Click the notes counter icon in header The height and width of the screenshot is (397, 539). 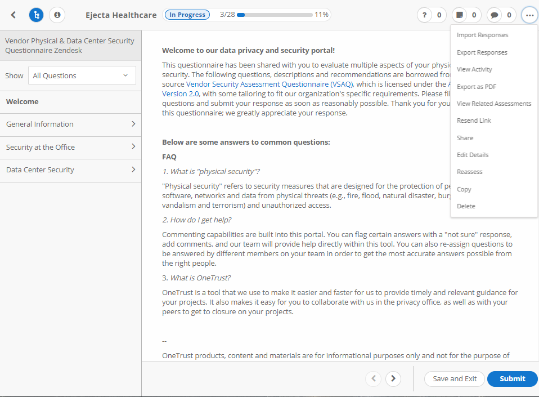tap(459, 15)
